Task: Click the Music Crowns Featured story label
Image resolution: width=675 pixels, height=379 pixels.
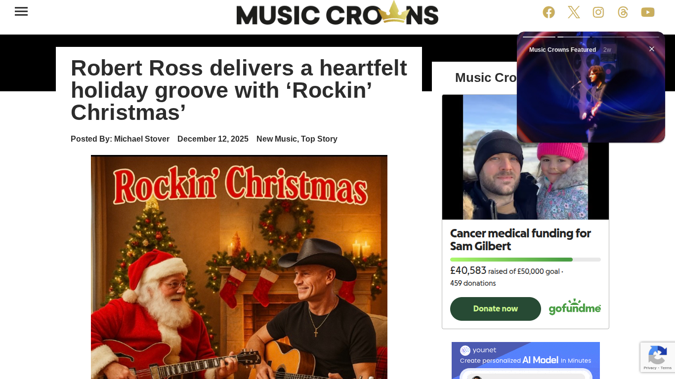Action: pyautogui.click(x=562, y=50)
